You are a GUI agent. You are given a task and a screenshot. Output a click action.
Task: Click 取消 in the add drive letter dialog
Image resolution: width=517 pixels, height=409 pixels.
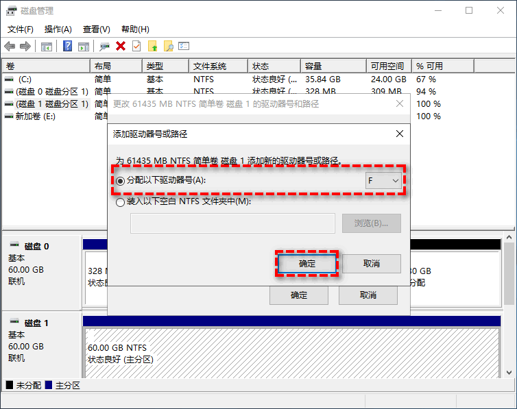[x=371, y=263]
